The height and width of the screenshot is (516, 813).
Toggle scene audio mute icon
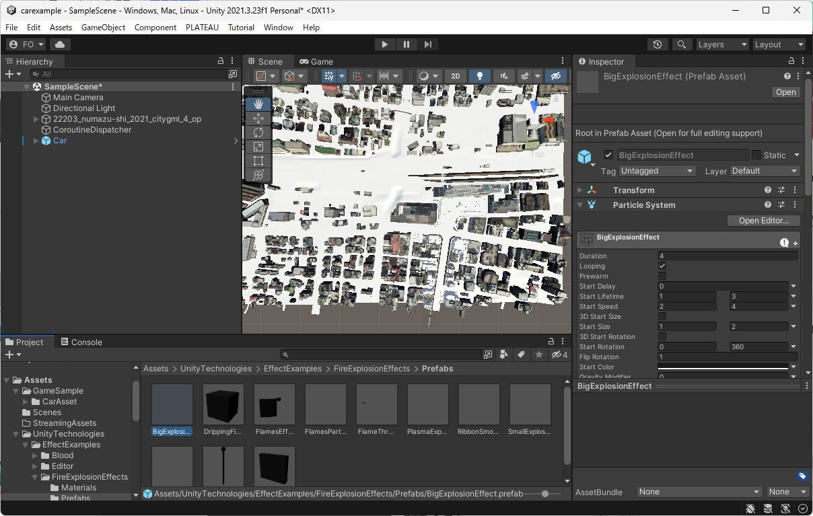click(x=503, y=76)
